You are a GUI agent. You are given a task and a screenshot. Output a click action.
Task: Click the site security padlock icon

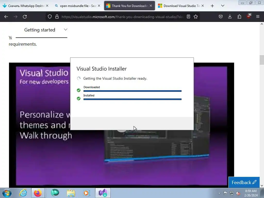coord(57,17)
